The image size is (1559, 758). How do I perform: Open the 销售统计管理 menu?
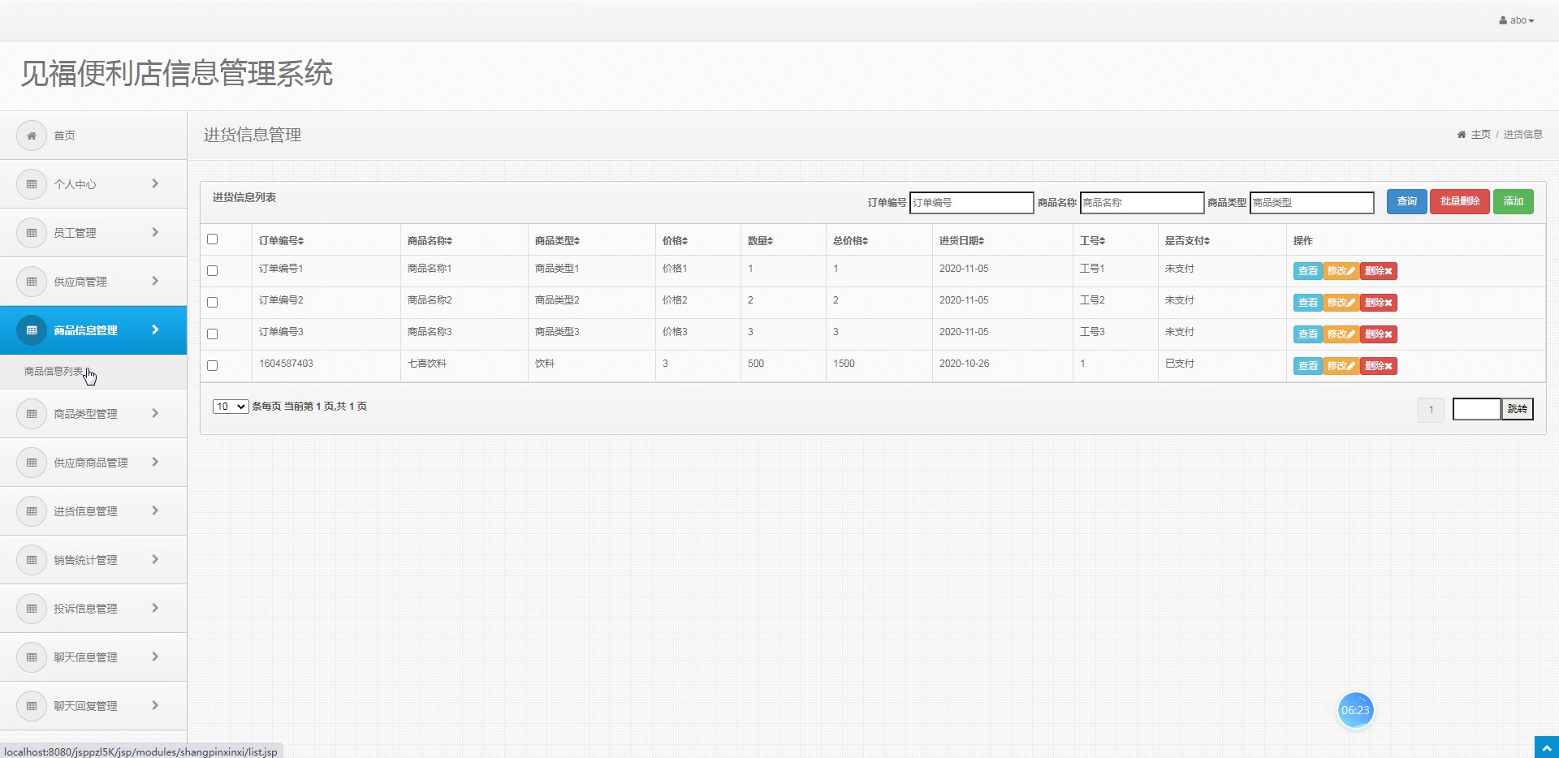(93, 560)
